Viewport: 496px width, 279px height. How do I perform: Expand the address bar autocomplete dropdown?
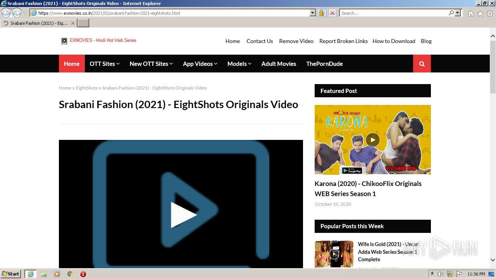click(313, 13)
